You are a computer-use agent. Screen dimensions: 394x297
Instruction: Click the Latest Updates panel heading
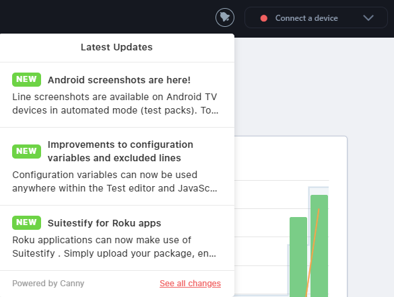point(117,47)
